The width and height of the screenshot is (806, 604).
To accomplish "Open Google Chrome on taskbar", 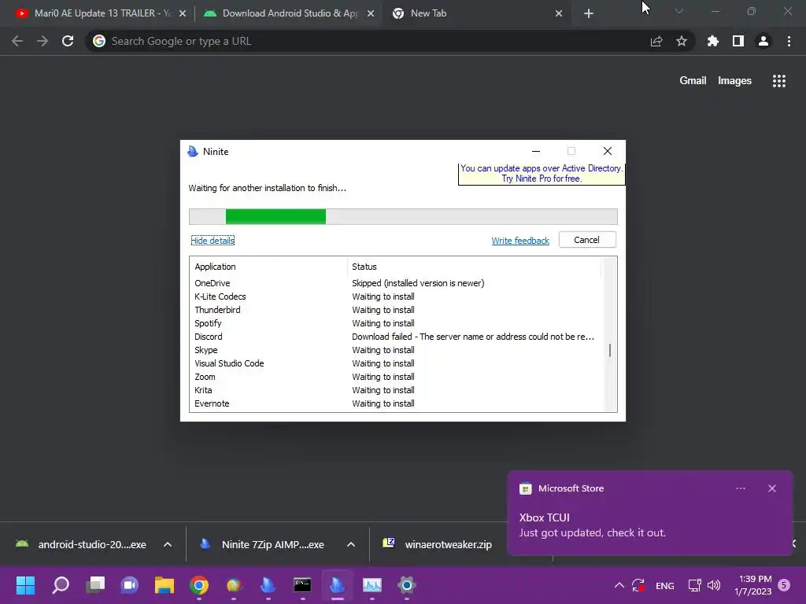I will (199, 585).
